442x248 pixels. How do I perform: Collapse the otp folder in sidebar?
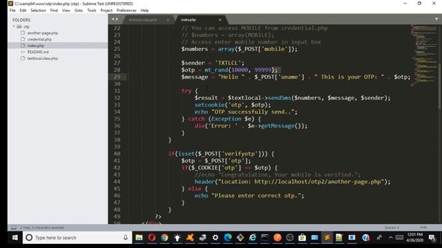[x=14, y=26]
